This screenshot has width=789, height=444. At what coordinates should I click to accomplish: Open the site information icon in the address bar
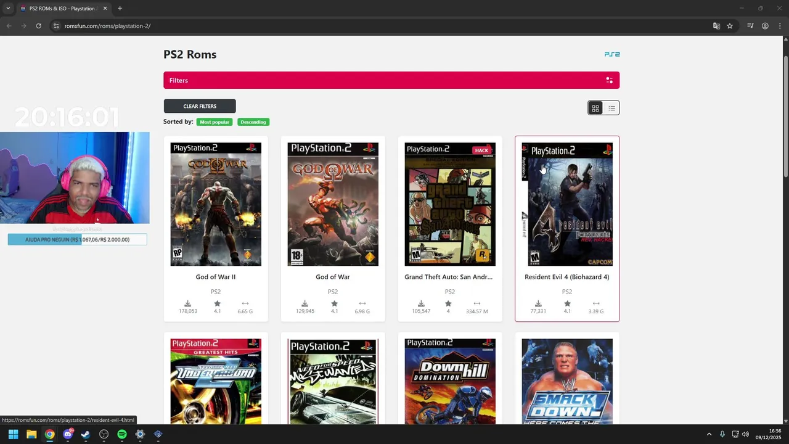[x=56, y=26]
